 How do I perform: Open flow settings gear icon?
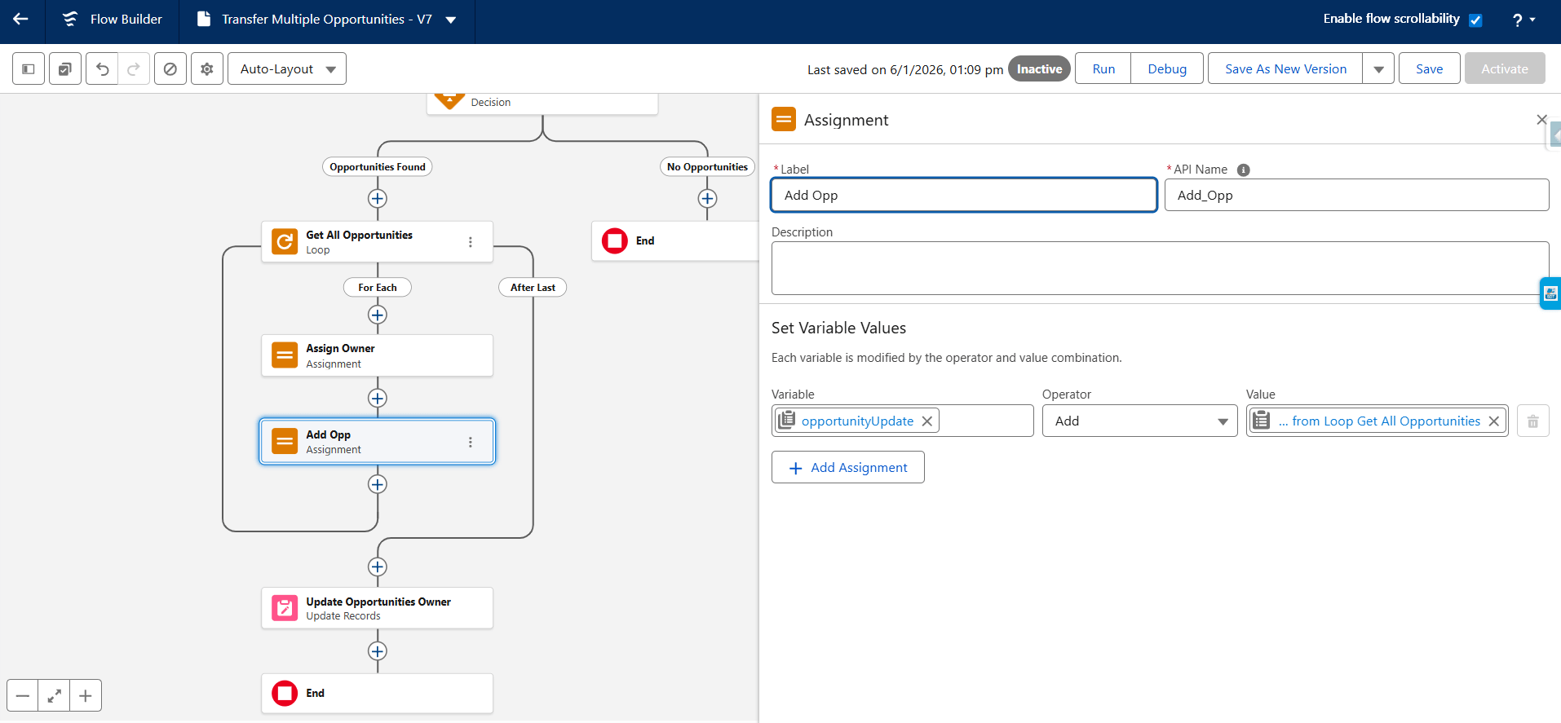click(207, 69)
